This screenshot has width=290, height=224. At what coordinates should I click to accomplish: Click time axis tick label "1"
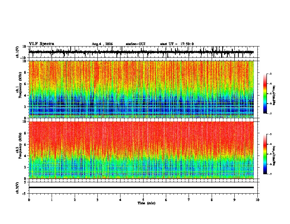pyautogui.click(x=52, y=200)
